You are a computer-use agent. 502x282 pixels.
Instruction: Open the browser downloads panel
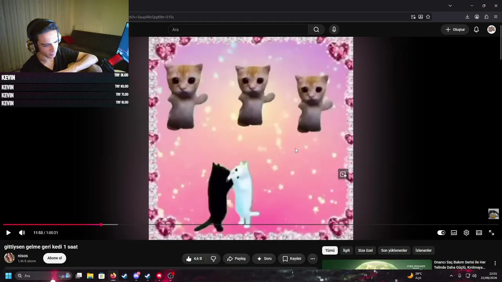click(467, 17)
